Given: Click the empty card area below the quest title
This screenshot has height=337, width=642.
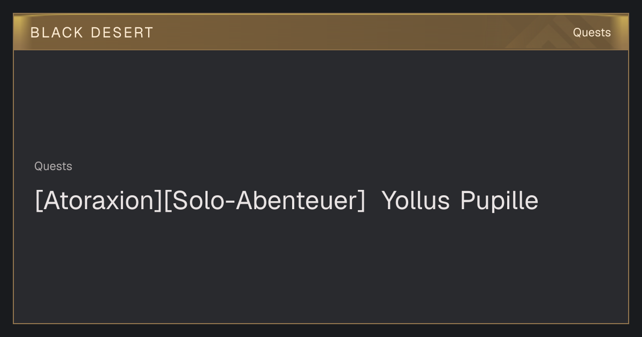Looking at the screenshot, I should (321, 267).
